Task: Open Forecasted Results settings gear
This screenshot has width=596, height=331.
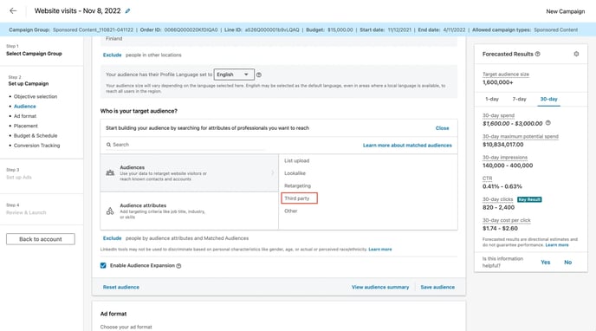Action: tap(576, 54)
